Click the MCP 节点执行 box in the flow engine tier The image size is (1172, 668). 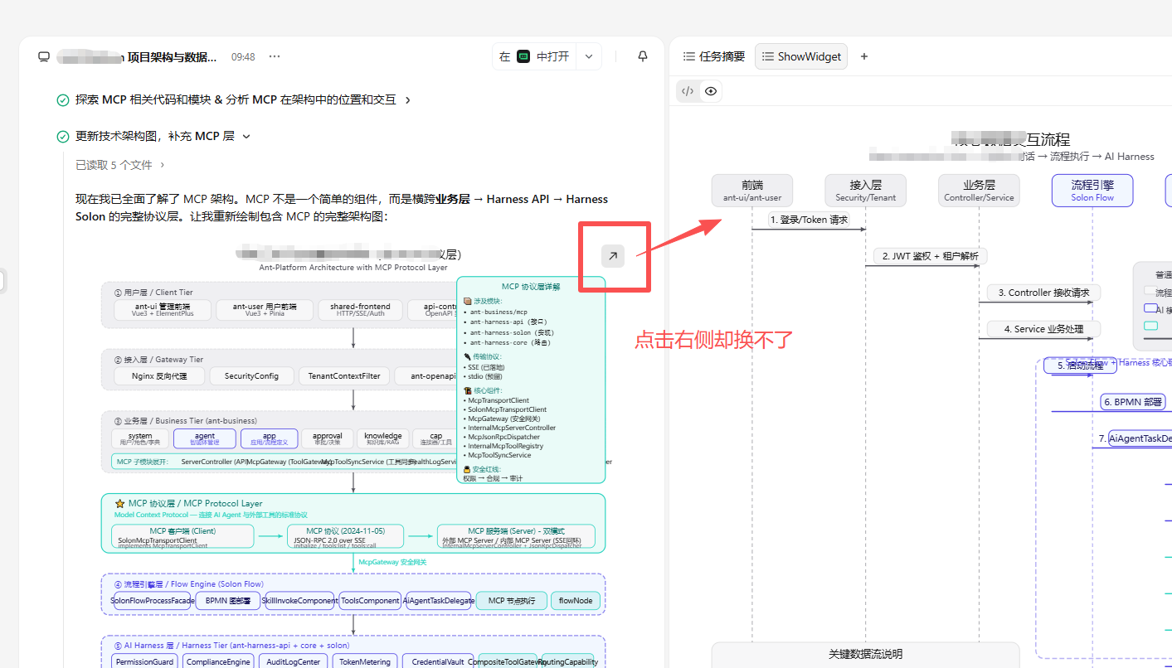[512, 600]
